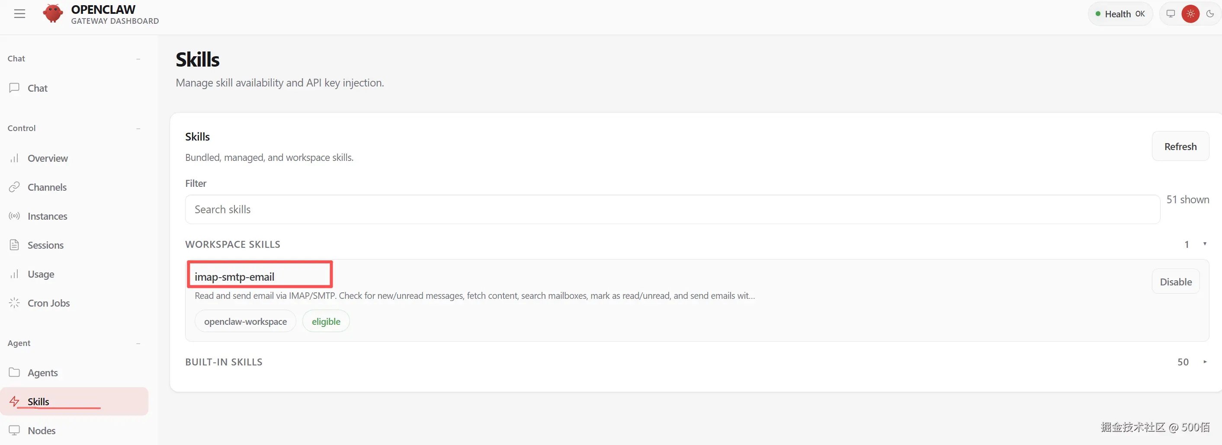This screenshot has width=1222, height=445.
Task: Click the Channels link icon
Action: point(14,187)
